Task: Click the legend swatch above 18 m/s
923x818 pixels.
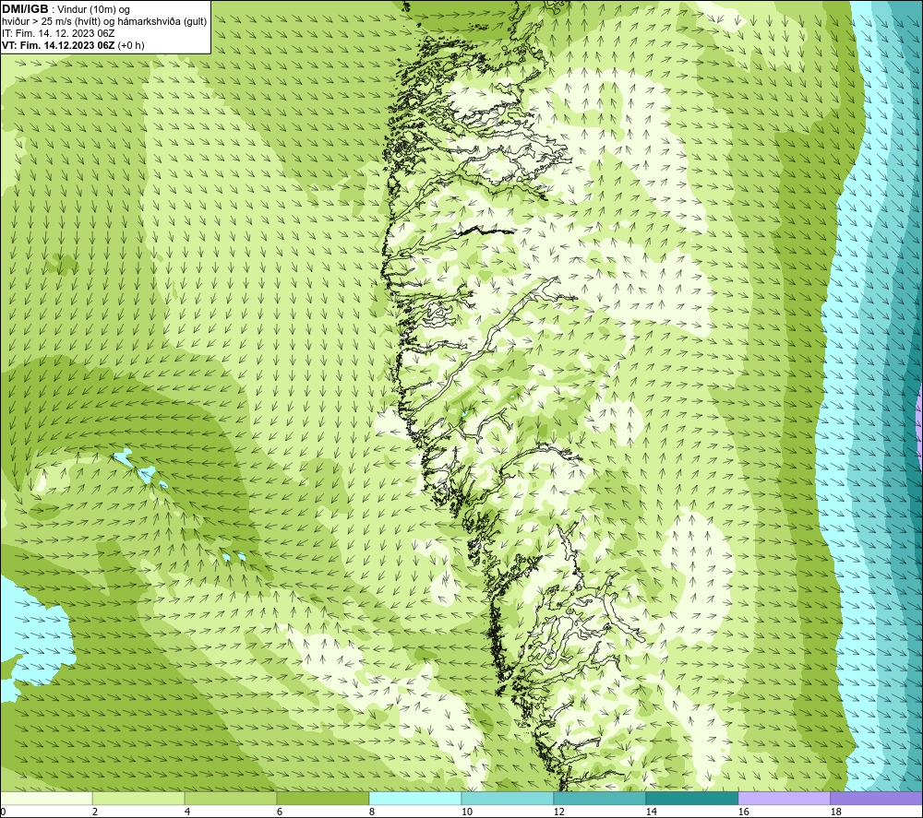Action: tap(877, 798)
